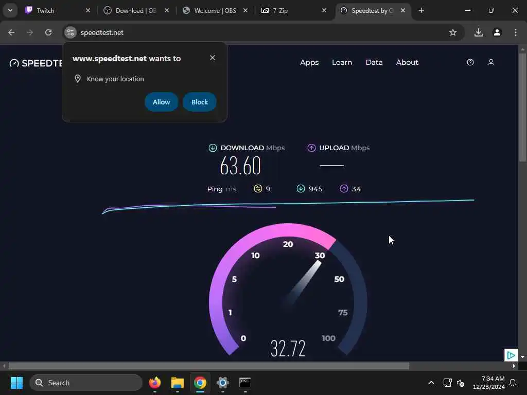Click the idle ping icon showing 9

258,189
